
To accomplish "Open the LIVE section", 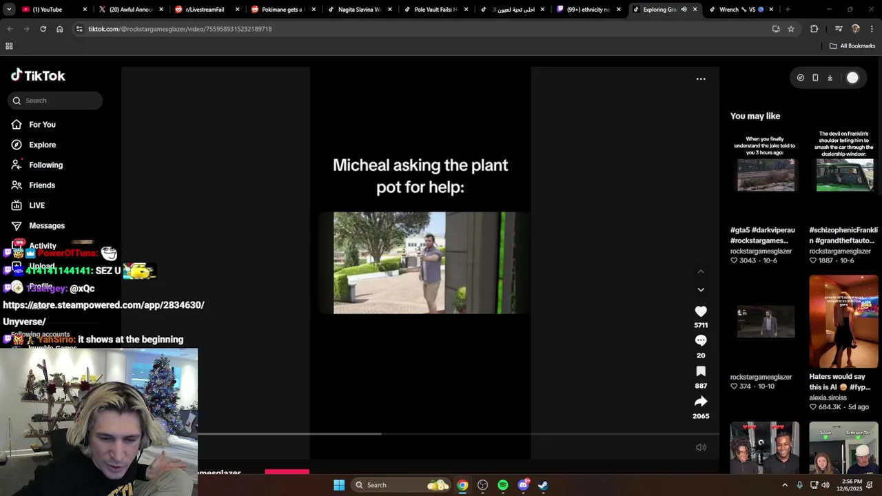I will point(37,205).
